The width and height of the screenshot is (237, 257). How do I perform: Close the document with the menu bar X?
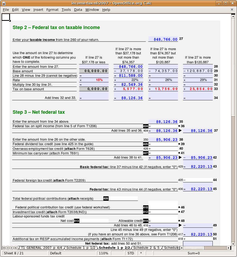pyautogui.click(x=232, y=9)
